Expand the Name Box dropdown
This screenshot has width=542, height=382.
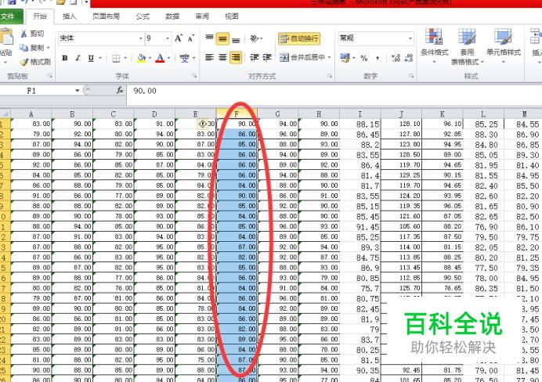77,91
